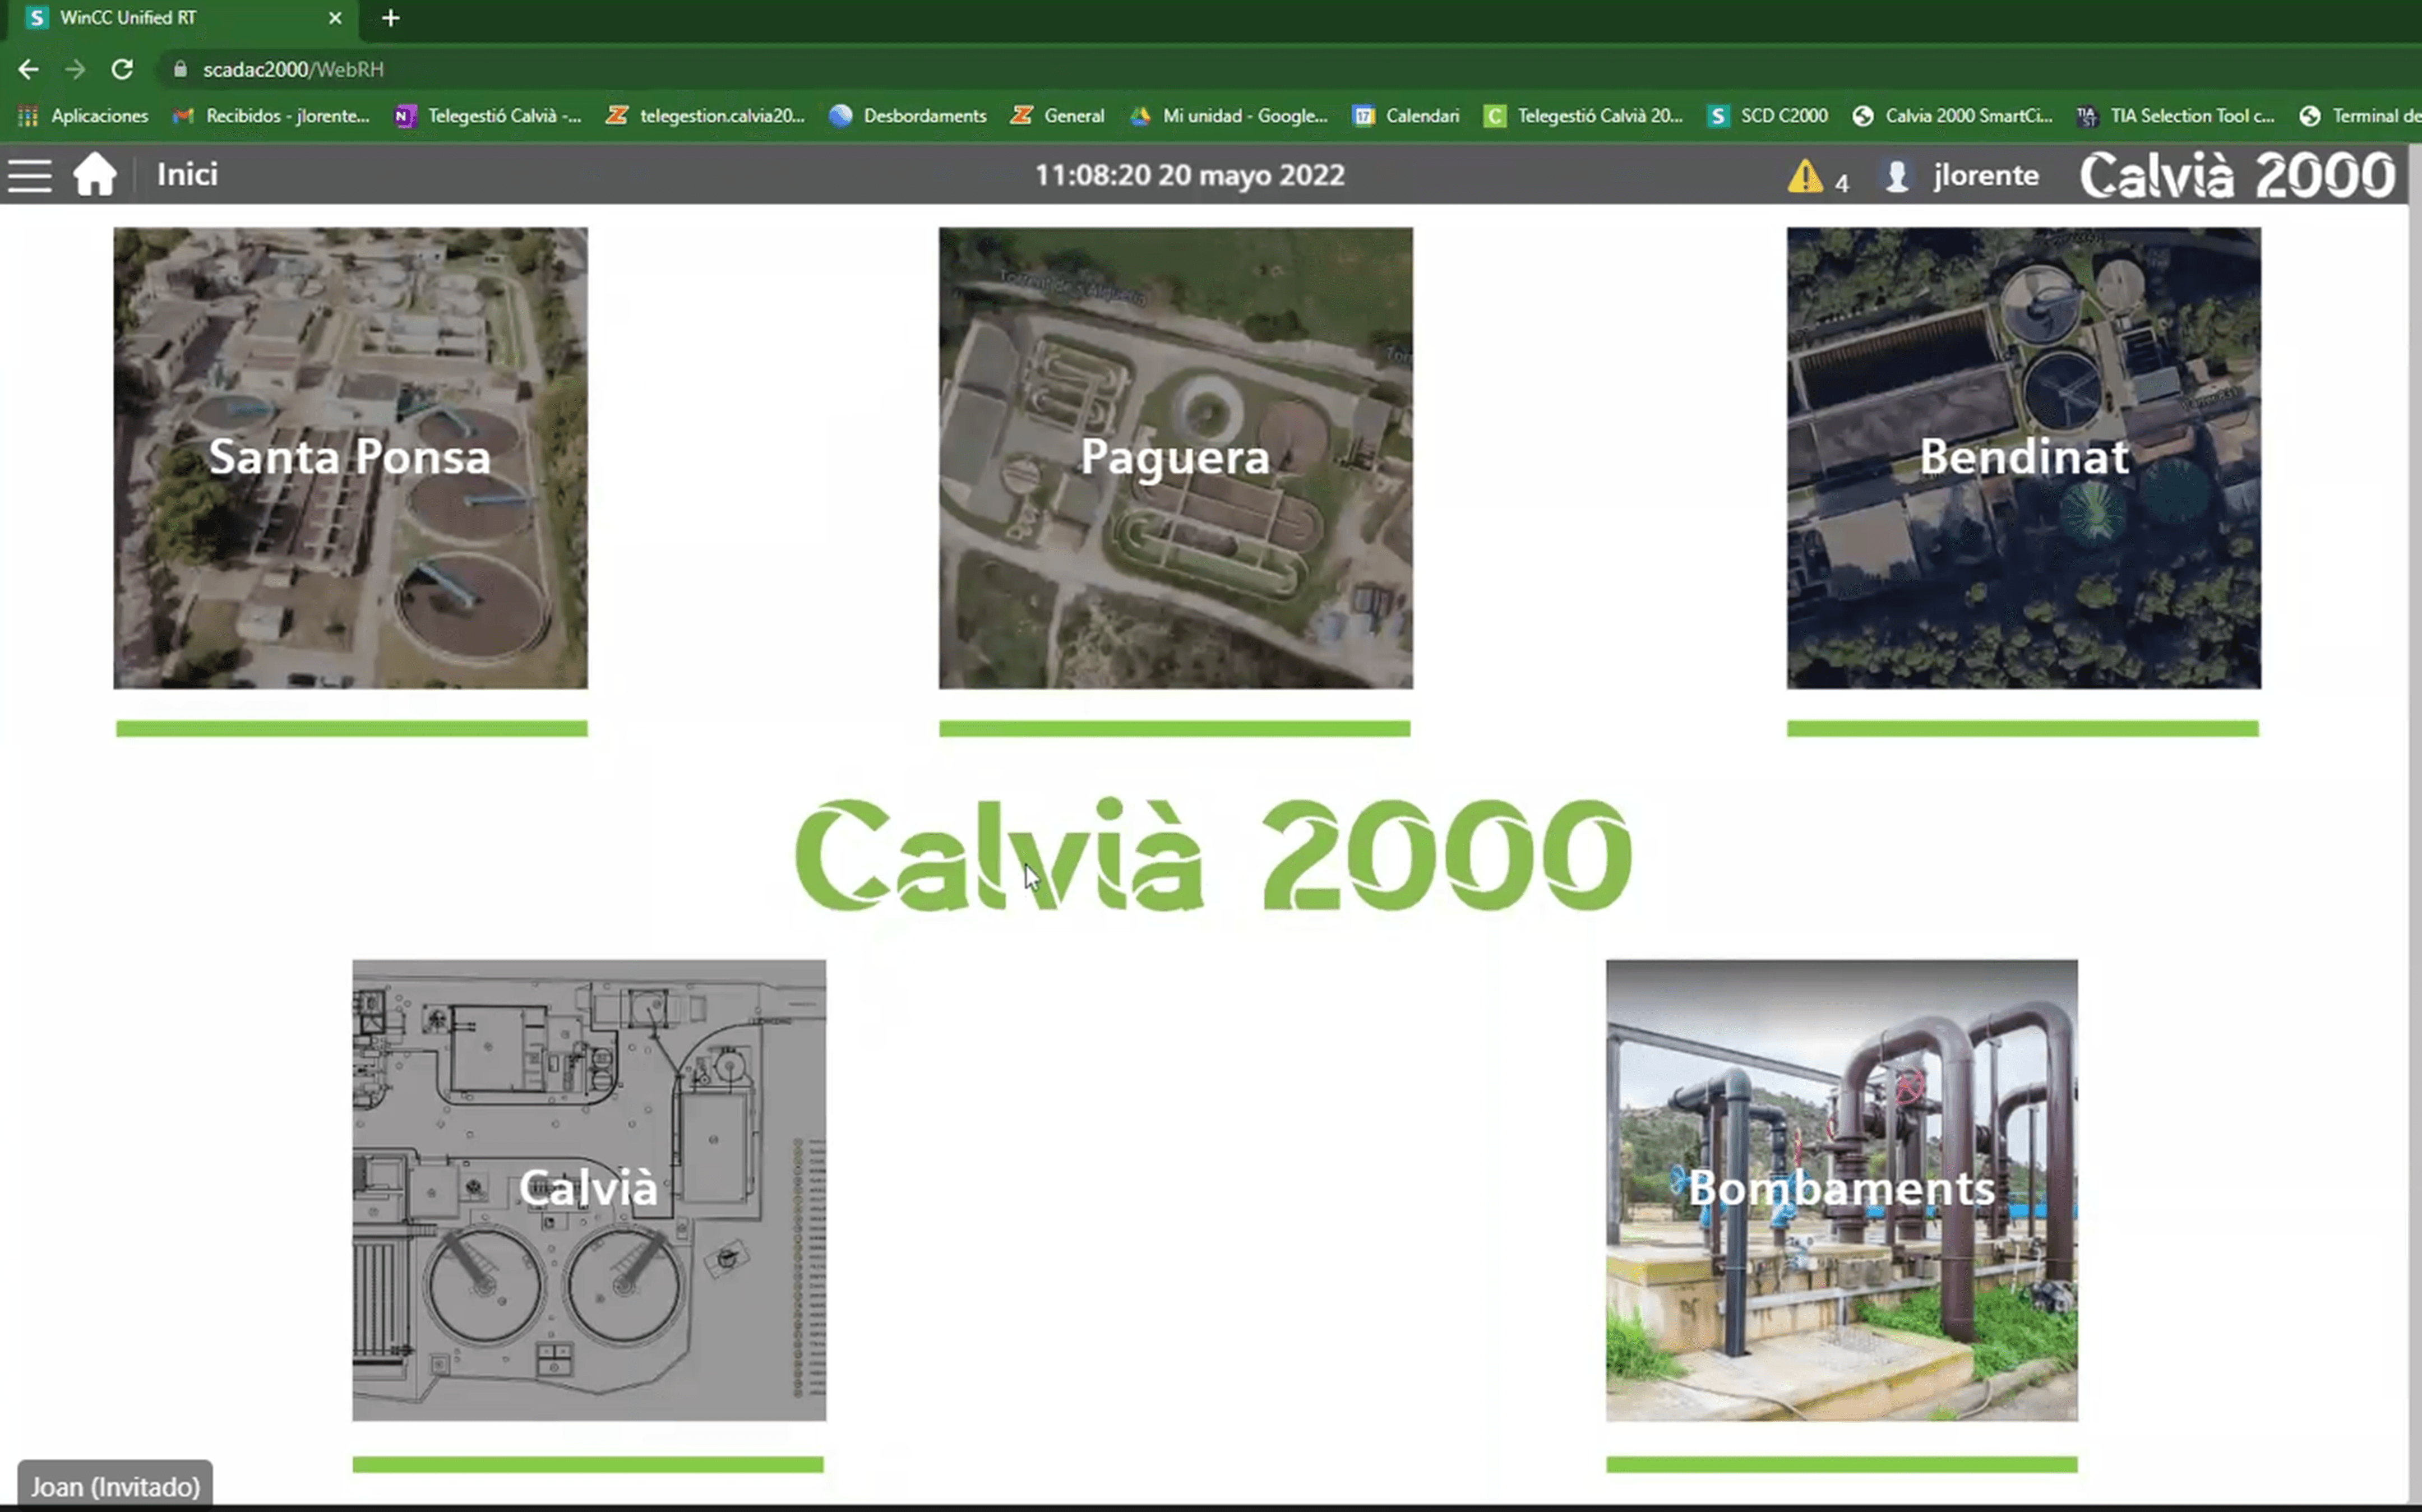Open the Desbordaments bookmark

pos(908,116)
